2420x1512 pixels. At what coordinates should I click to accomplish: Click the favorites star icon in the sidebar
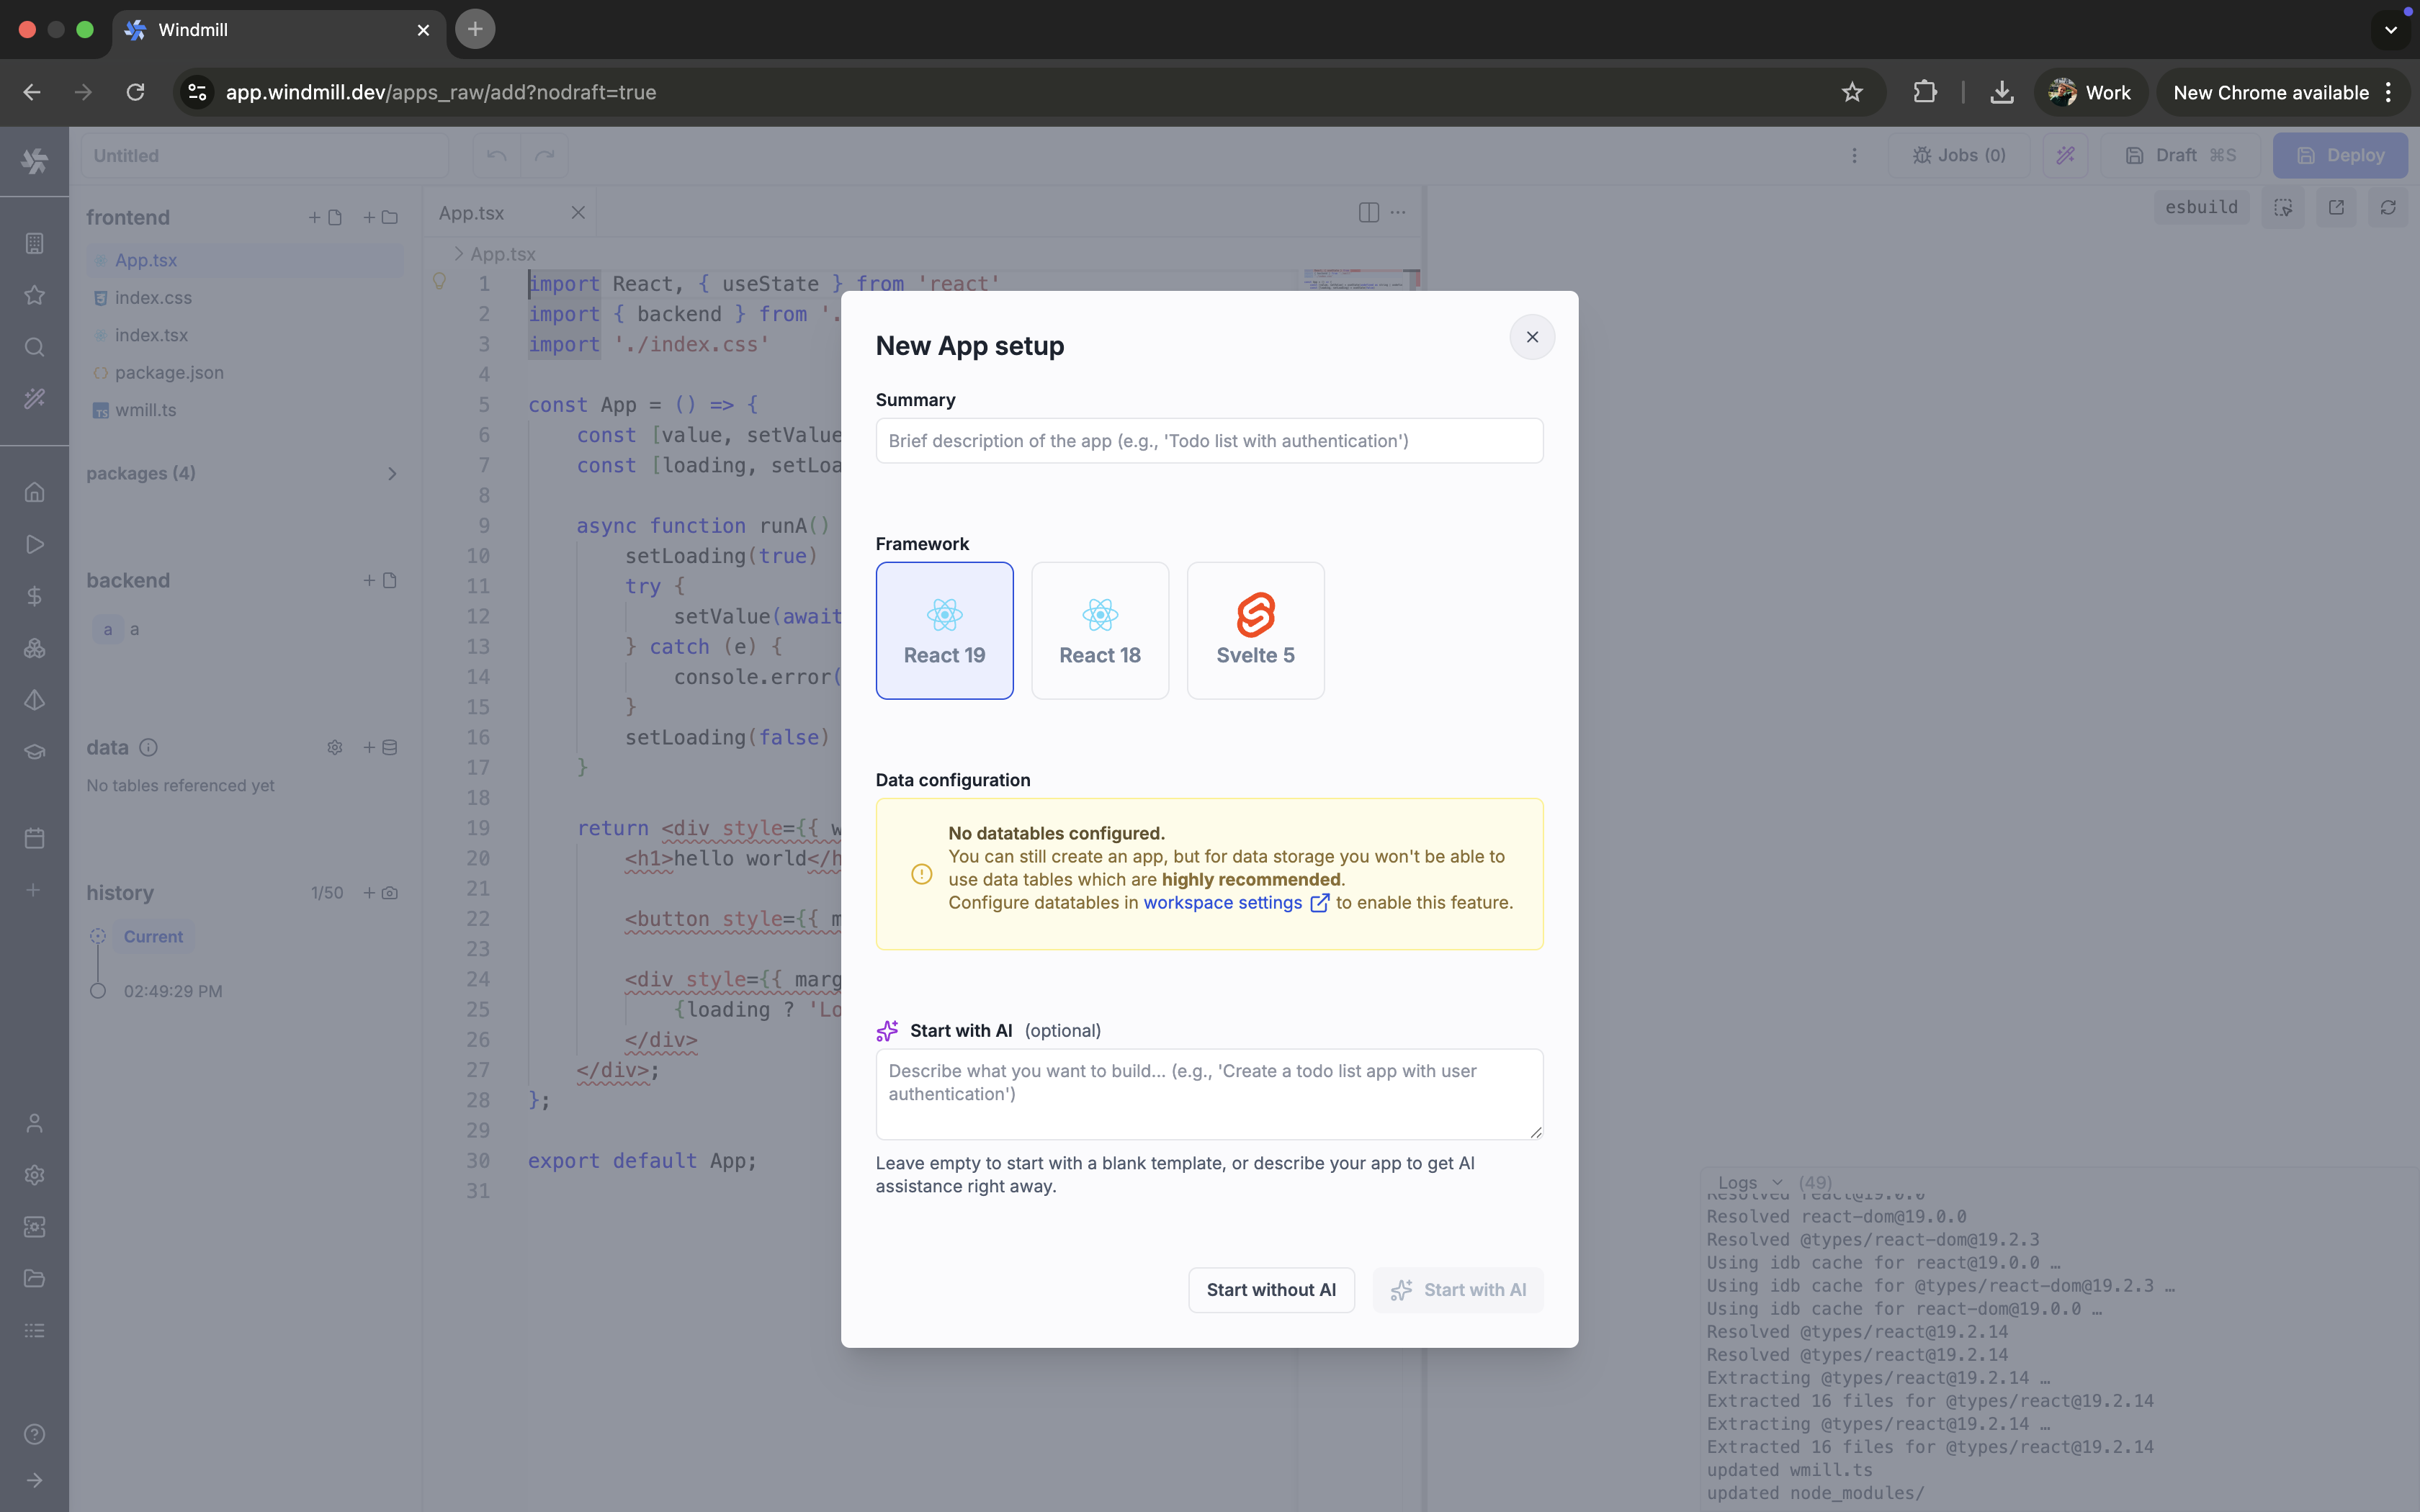click(34, 295)
